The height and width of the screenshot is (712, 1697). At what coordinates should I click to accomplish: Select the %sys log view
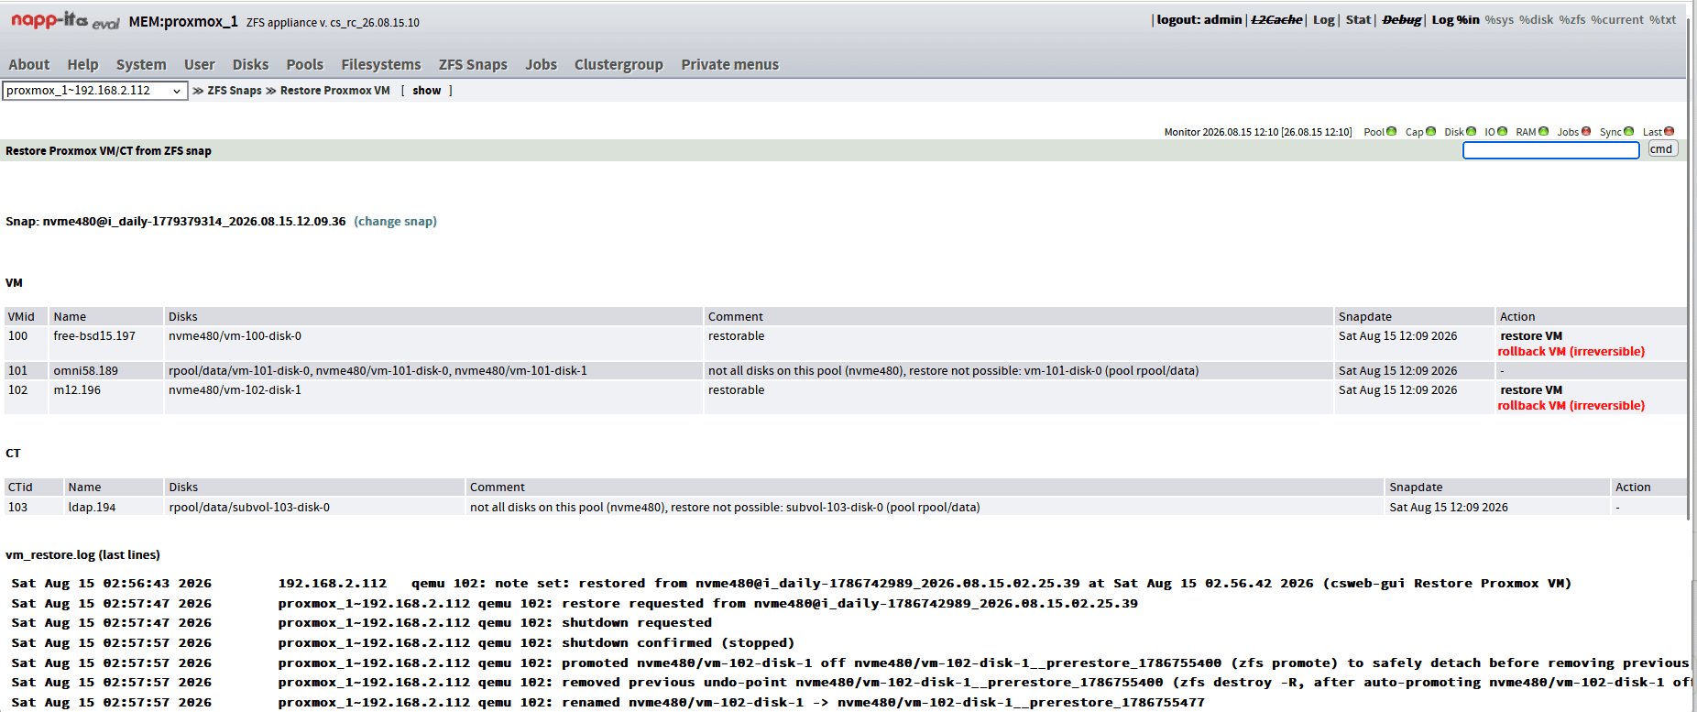pyautogui.click(x=1499, y=19)
